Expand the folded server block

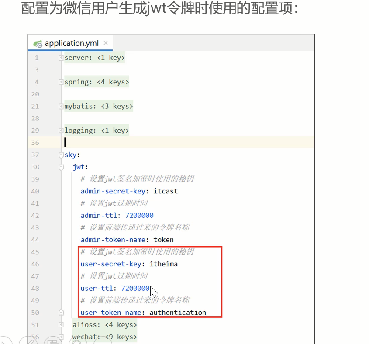61,58
